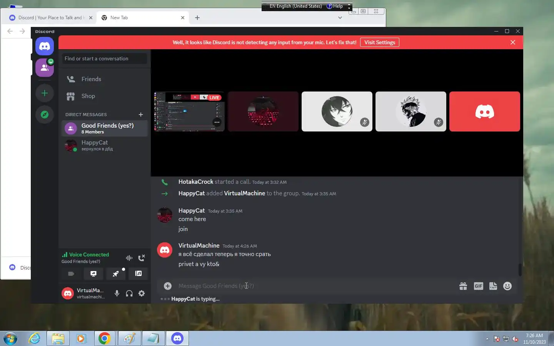
Task: Open the Friends list
Action: click(105, 79)
